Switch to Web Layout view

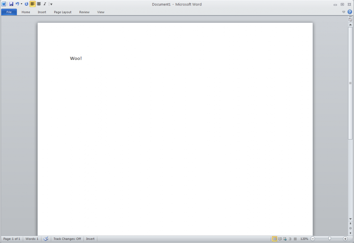(285, 239)
